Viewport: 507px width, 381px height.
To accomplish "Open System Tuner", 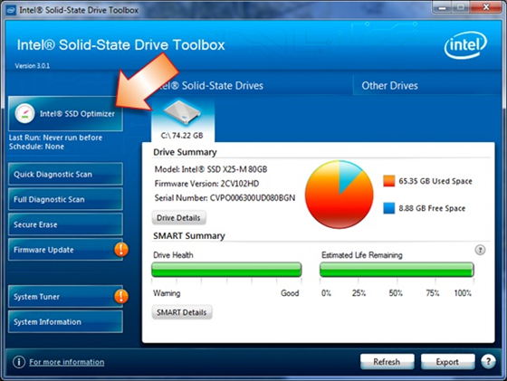I will 65,297.
